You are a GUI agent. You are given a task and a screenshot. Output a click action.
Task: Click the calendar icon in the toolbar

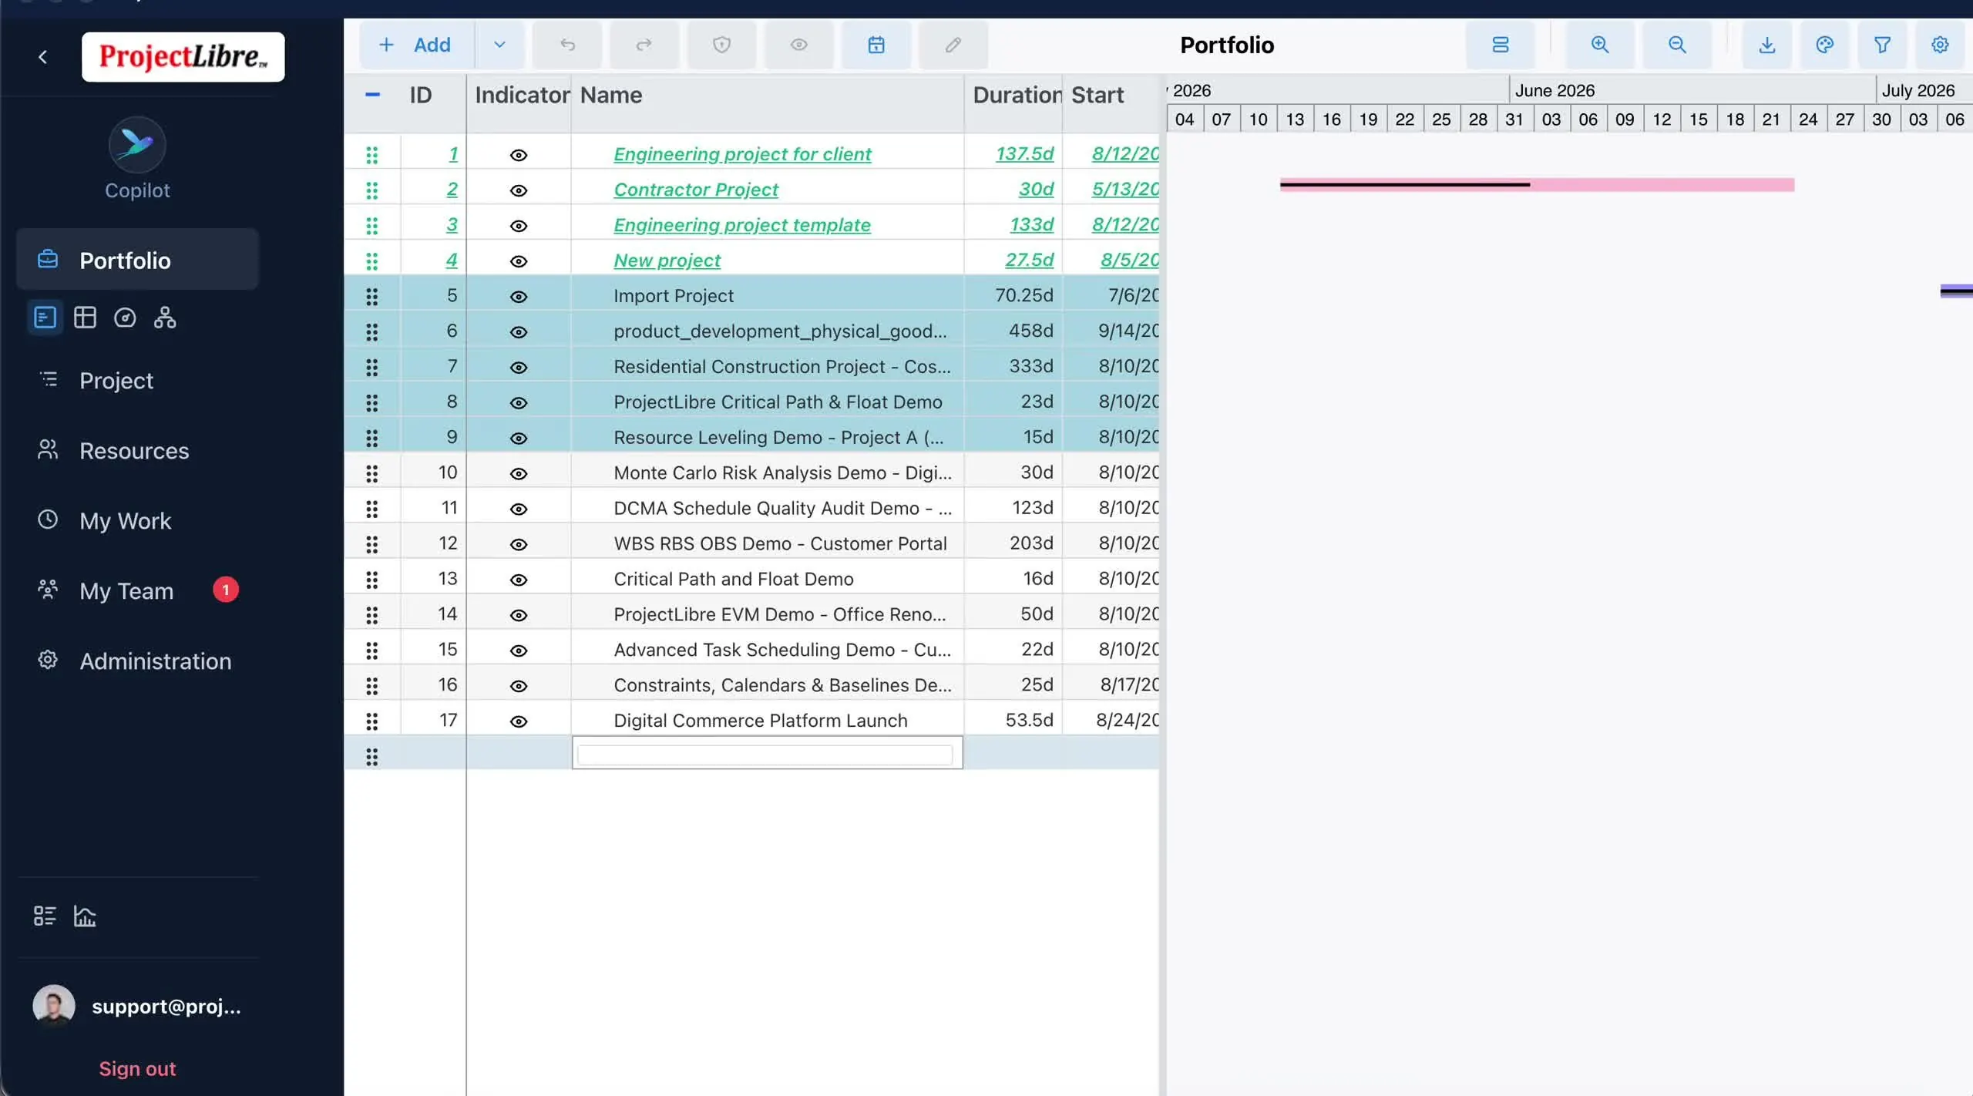(x=876, y=45)
